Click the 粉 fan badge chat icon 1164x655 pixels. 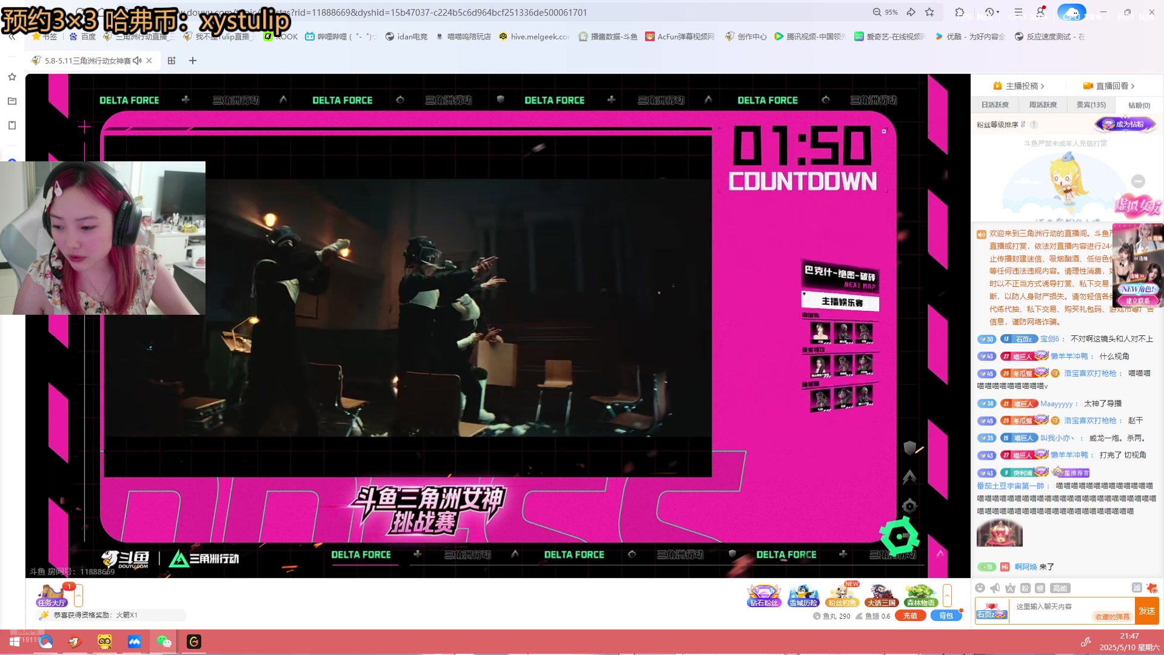point(1025,588)
